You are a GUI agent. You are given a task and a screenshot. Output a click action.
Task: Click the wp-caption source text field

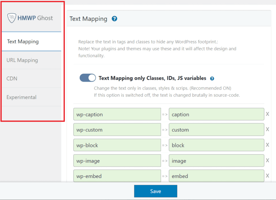(117, 114)
